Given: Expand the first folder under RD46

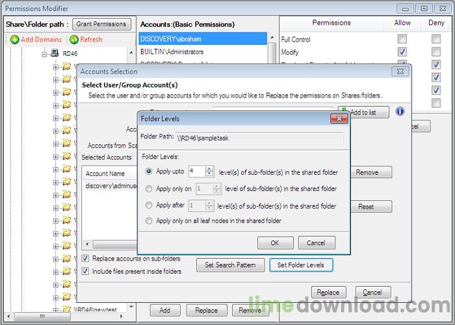Looking at the screenshot, I should (x=56, y=66).
